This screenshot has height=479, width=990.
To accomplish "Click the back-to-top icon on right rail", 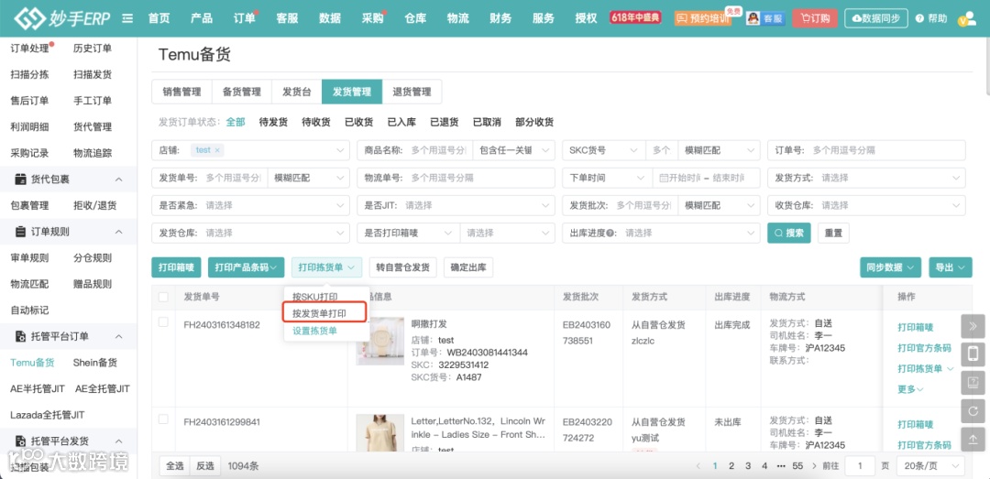I will pos(973,440).
